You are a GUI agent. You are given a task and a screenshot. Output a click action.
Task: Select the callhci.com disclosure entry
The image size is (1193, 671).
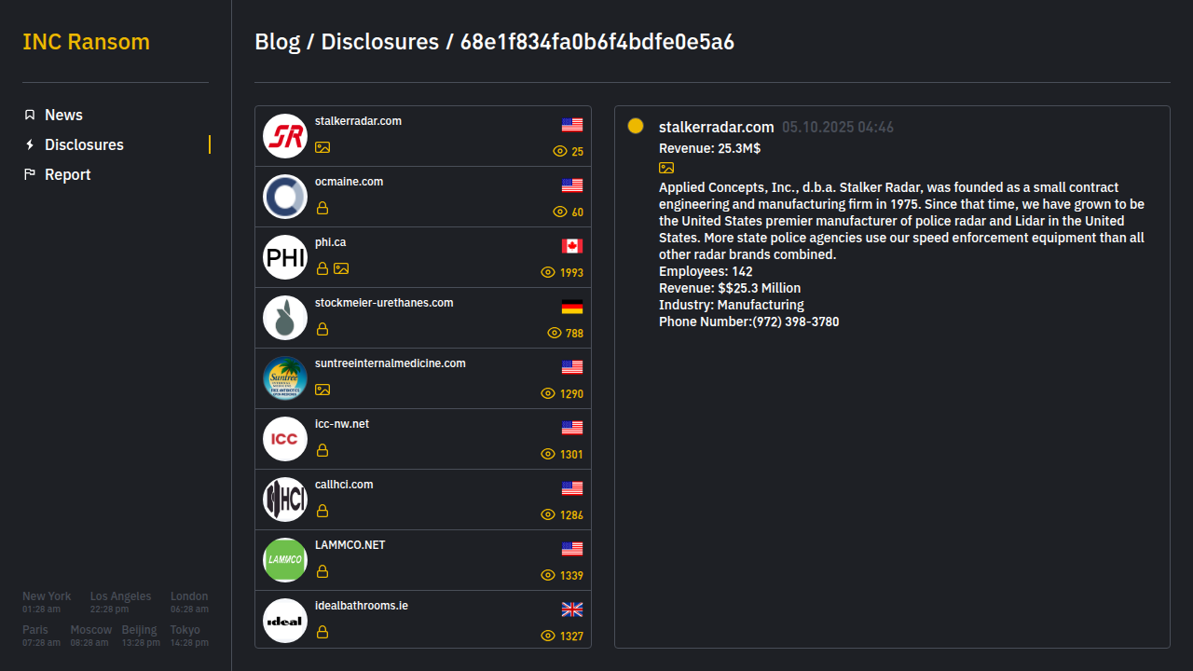[x=344, y=485]
